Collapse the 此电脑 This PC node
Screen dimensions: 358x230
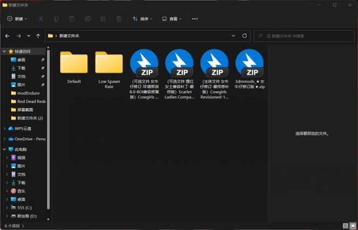(x=4, y=150)
